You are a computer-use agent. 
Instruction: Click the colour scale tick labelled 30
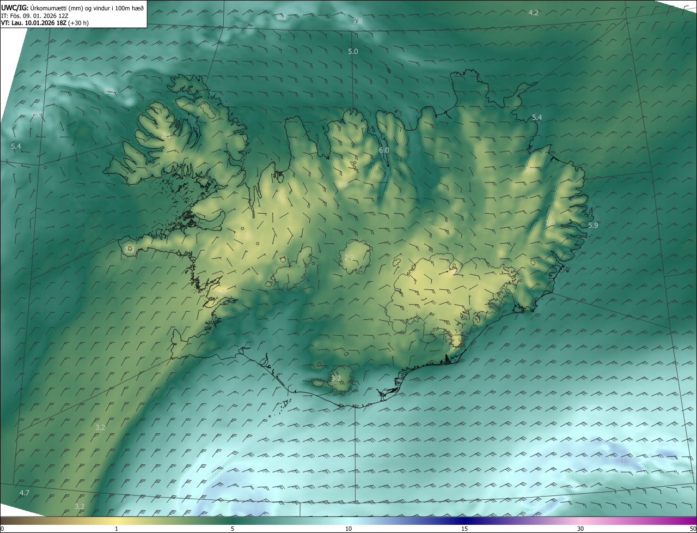(x=580, y=529)
